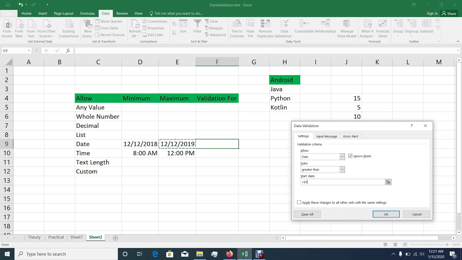The height and width of the screenshot is (260, 462).
Task: Open Recent Sources
Action: (x=110, y=35)
